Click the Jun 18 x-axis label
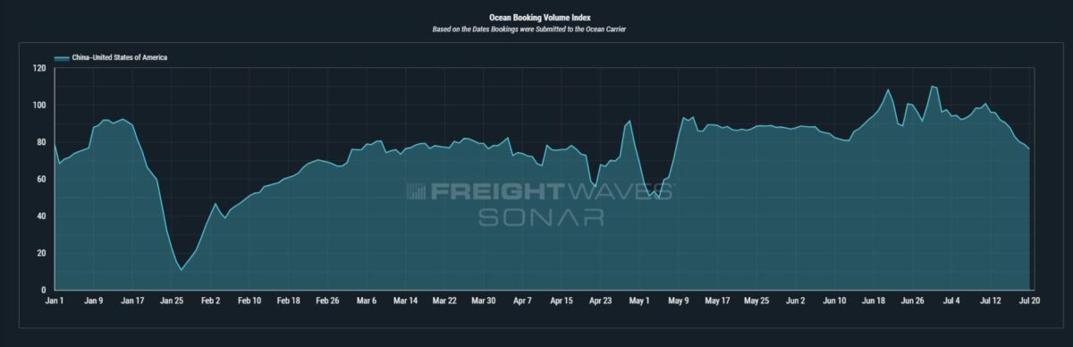This screenshot has width=1073, height=347. [874, 301]
